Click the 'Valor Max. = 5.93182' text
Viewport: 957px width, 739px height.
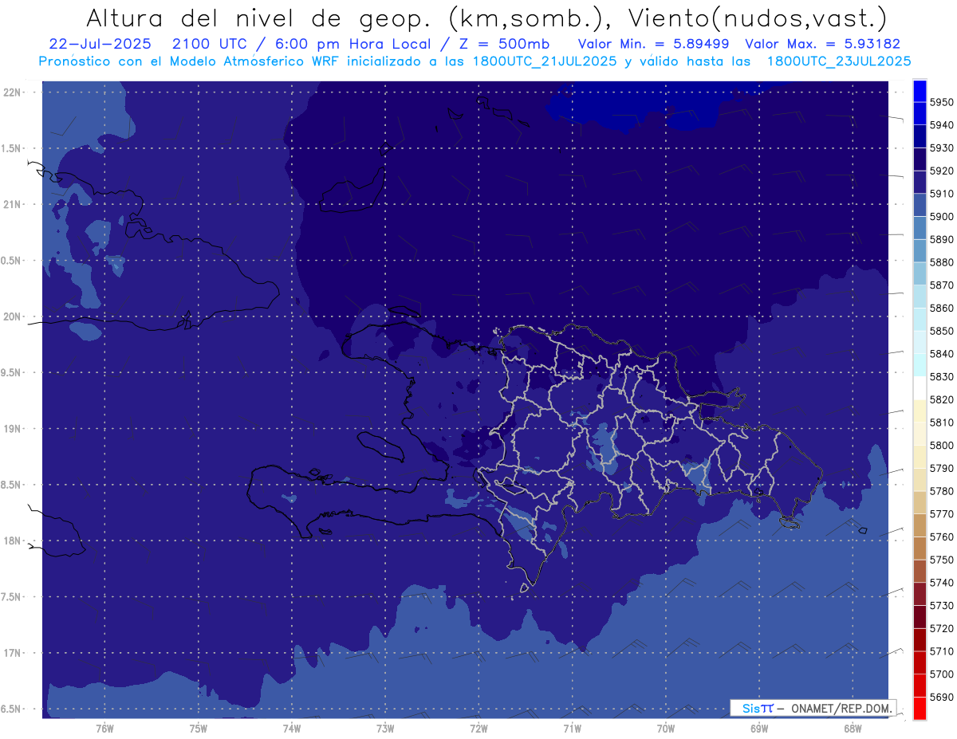tap(823, 44)
